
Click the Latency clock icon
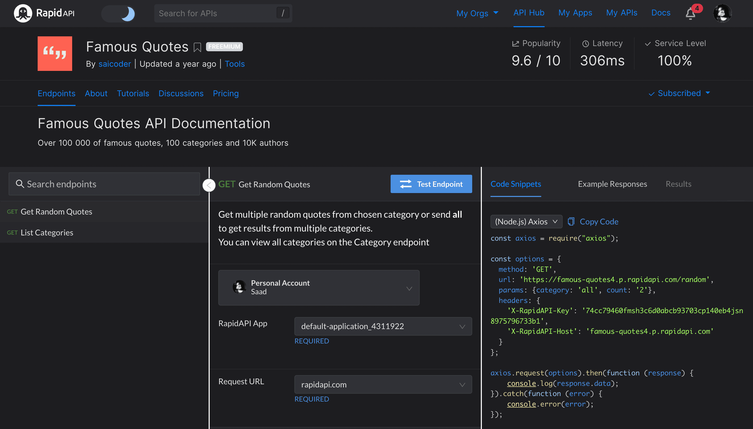(585, 44)
